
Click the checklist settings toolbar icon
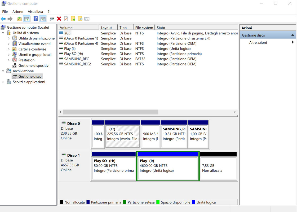click(x=87, y=19)
